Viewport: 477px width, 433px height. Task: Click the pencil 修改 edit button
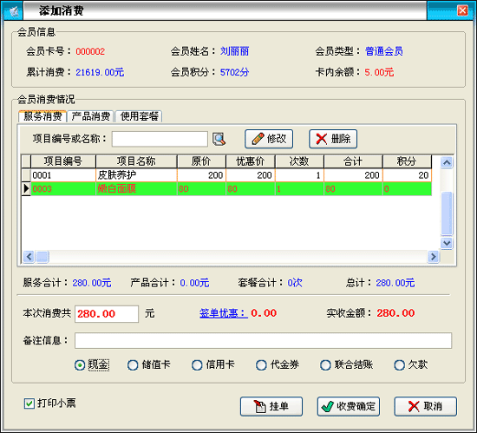tap(269, 139)
